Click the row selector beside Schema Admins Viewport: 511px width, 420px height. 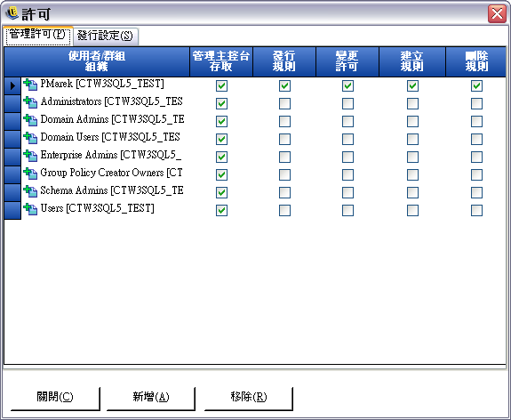coord(12,192)
